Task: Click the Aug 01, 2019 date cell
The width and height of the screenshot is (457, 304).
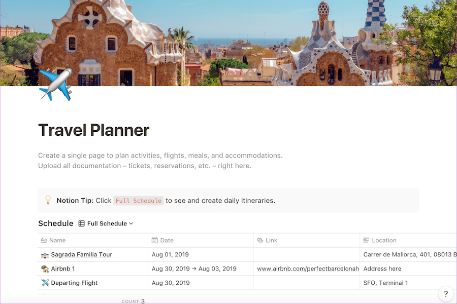Action: point(170,255)
